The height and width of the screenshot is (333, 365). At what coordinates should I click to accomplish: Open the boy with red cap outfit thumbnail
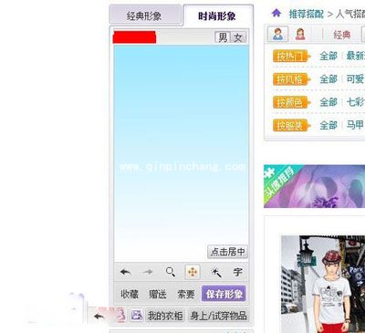(323, 284)
